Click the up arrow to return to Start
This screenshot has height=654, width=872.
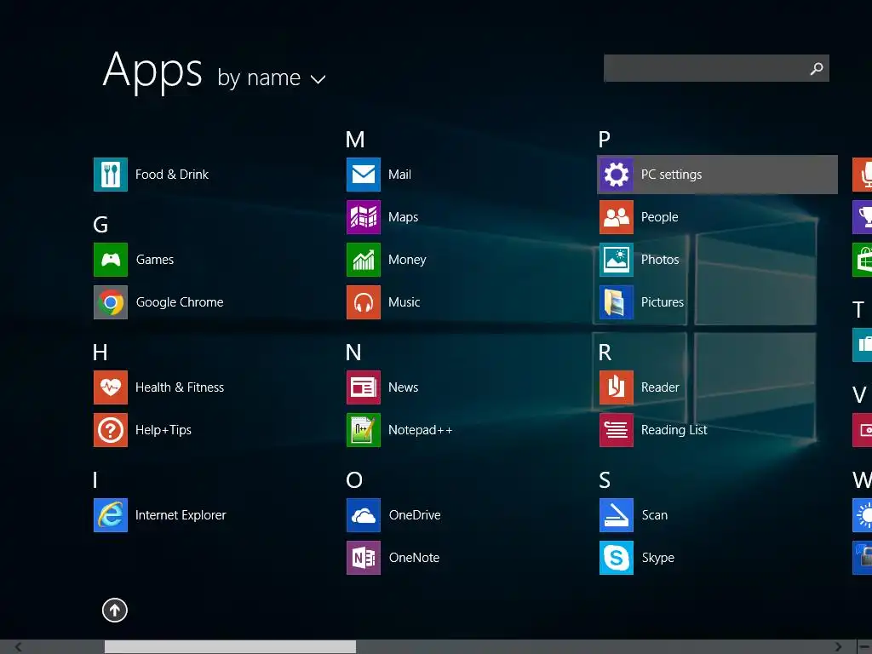[115, 610]
